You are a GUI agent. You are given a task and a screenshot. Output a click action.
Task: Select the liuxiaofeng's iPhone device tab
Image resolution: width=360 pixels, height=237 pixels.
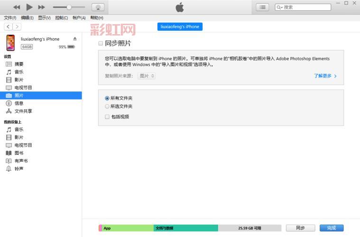[180, 27]
